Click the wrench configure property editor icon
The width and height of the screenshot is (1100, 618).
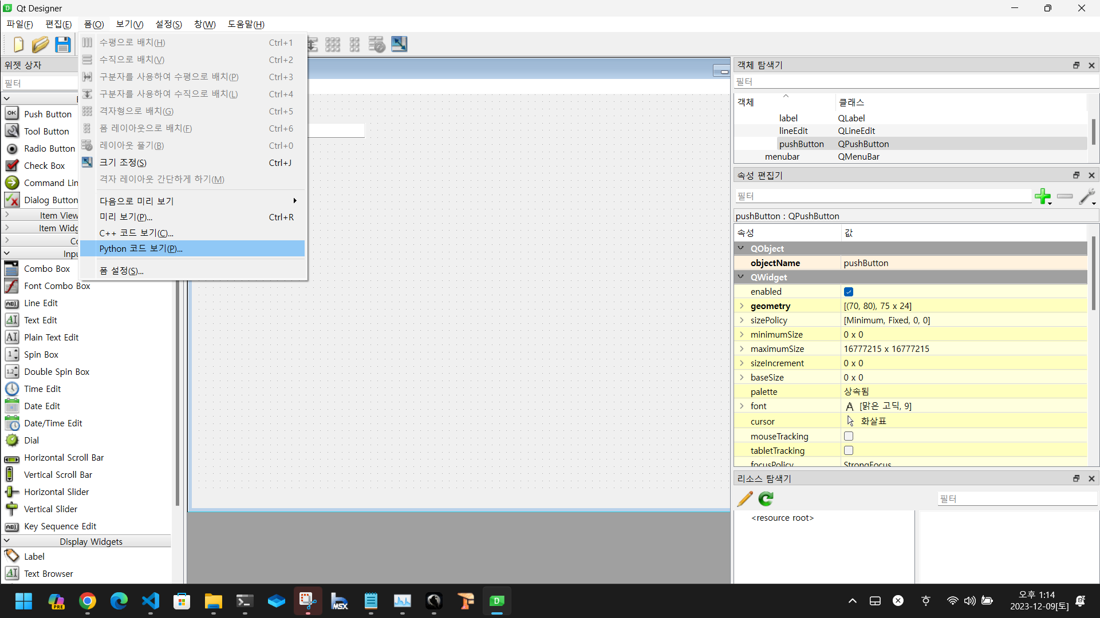click(1087, 196)
